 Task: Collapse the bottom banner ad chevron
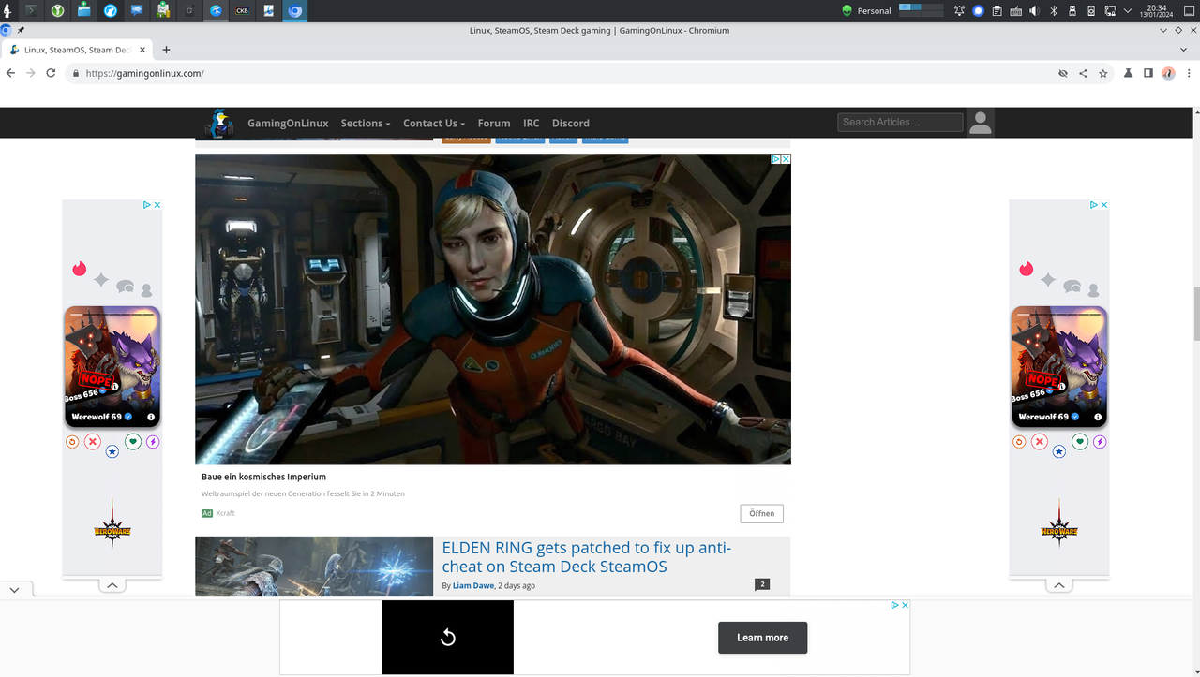pos(14,590)
